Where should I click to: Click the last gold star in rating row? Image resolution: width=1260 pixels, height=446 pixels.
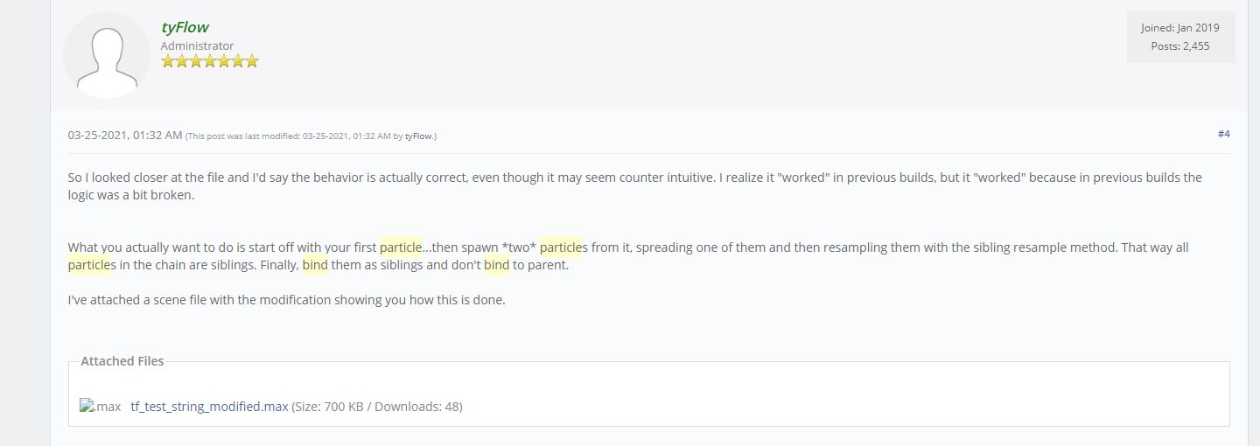(252, 61)
